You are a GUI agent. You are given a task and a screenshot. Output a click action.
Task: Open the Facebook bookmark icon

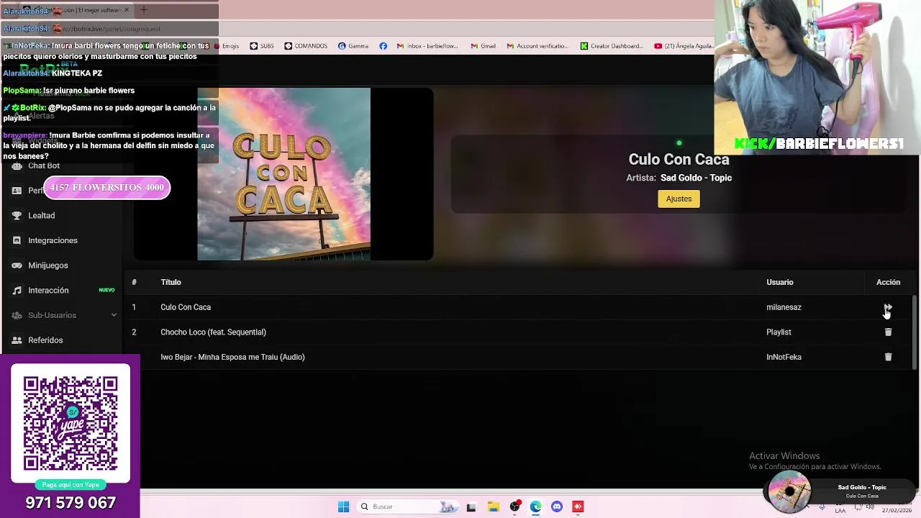pos(383,46)
